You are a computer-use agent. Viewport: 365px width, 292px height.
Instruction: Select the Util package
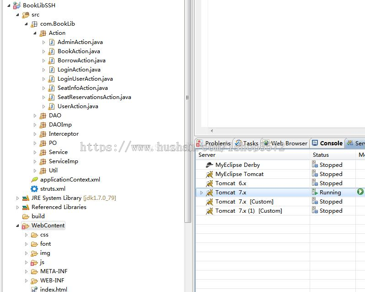point(53,171)
